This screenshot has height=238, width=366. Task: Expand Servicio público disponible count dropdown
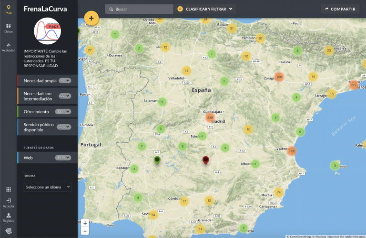64,127
